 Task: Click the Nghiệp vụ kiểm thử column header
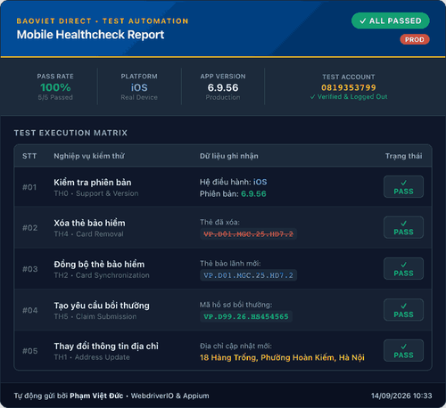click(x=89, y=156)
